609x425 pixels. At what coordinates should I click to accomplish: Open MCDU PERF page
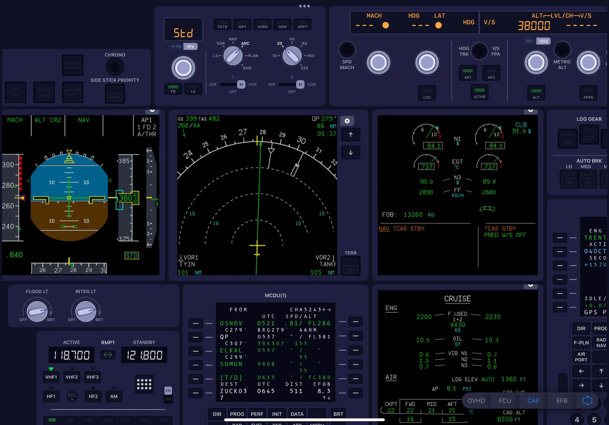coord(257,414)
